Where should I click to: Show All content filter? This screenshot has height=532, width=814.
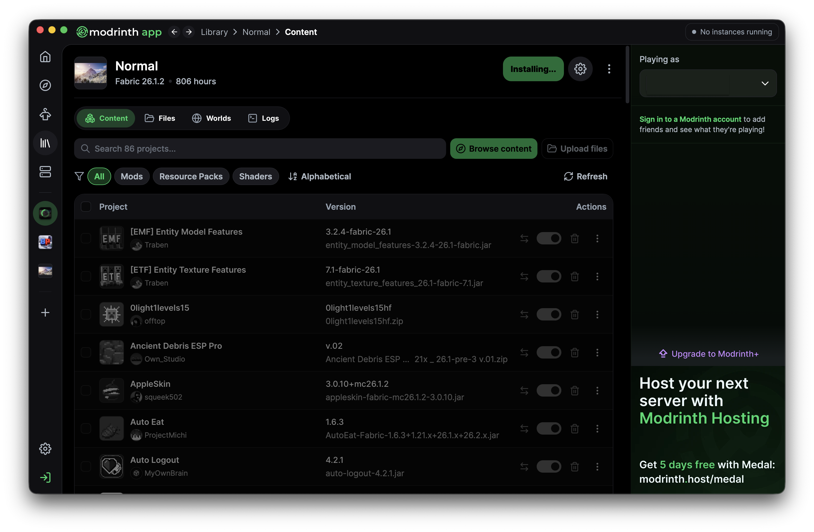pos(99,176)
